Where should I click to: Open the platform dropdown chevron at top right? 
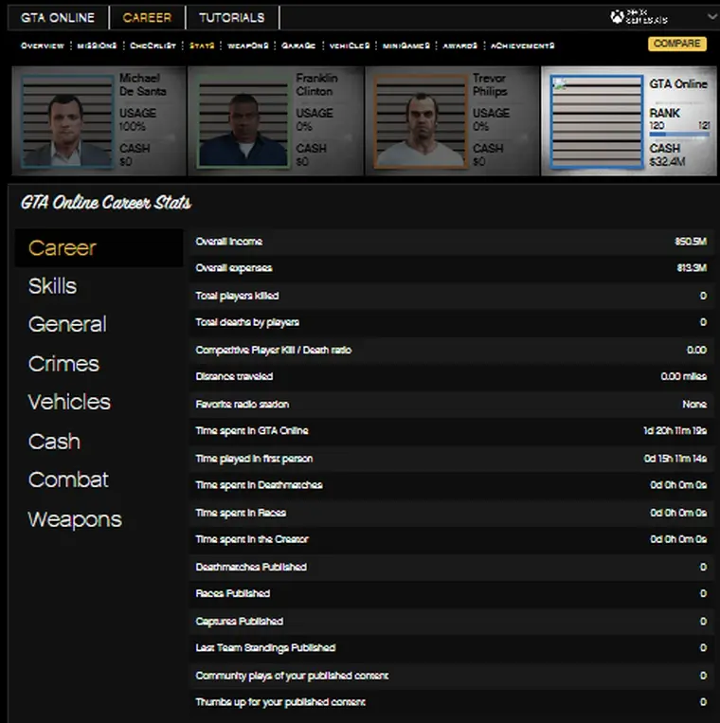[711, 17]
